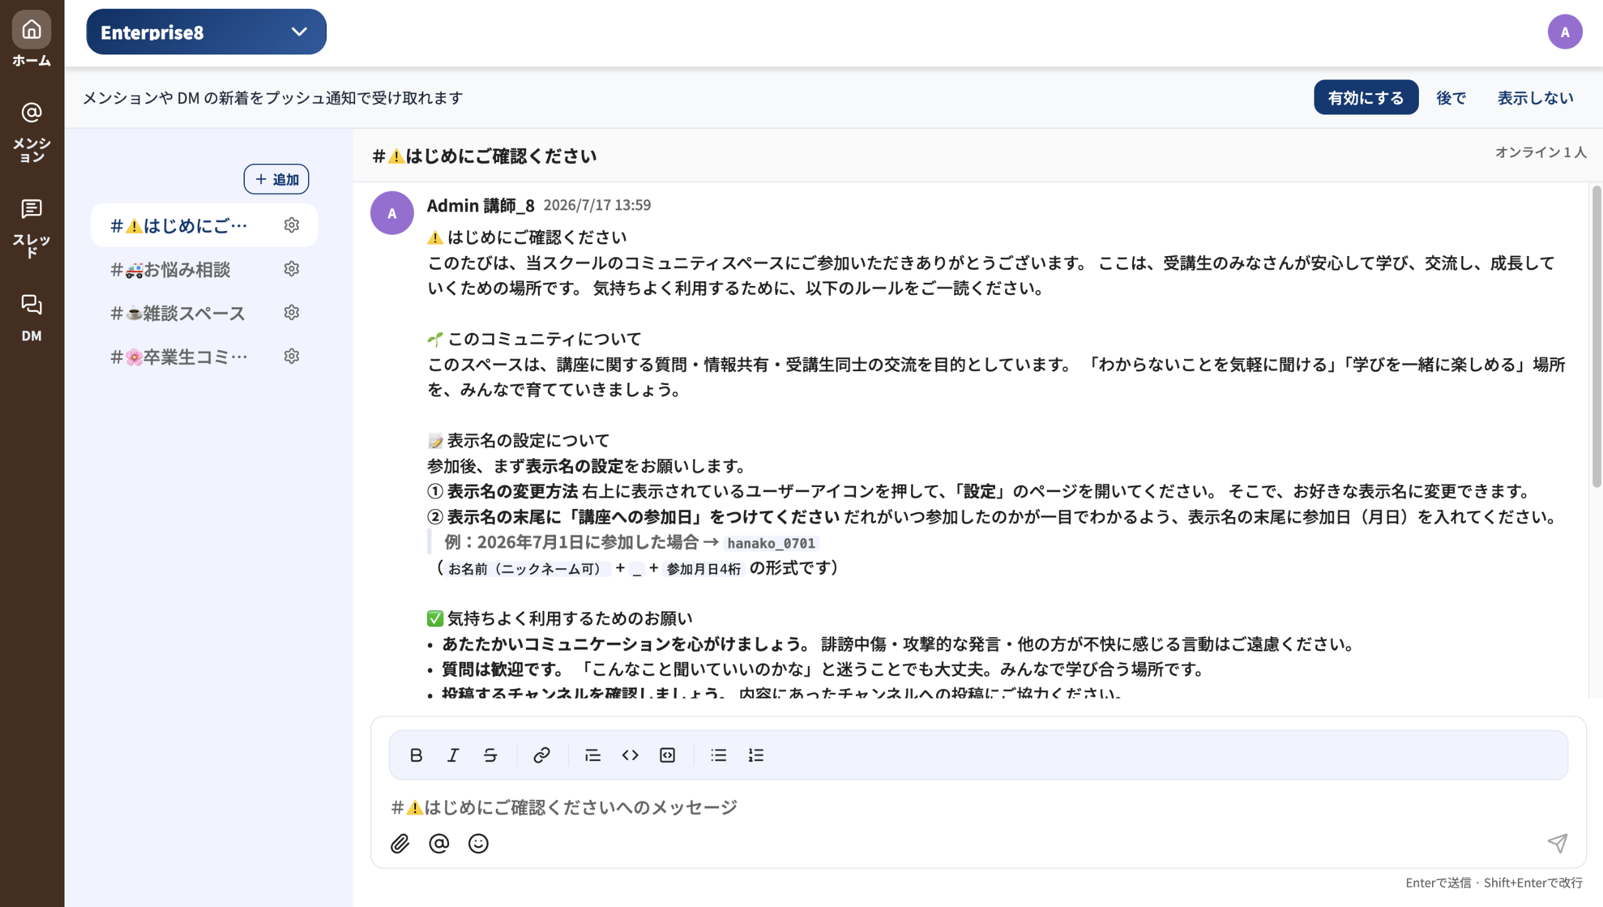The width and height of the screenshot is (1603, 907).
Task: Click the hanako_0701 example code text
Action: click(771, 543)
